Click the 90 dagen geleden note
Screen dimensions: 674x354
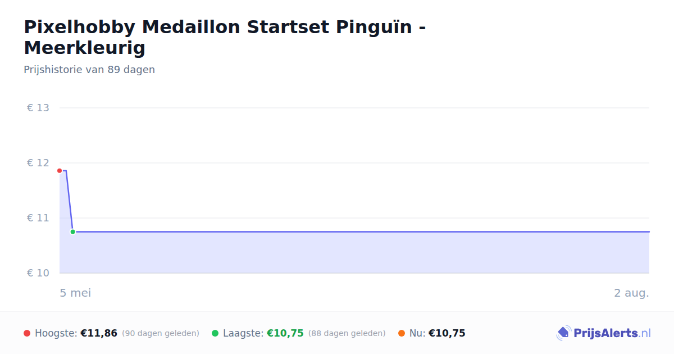point(161,333)
